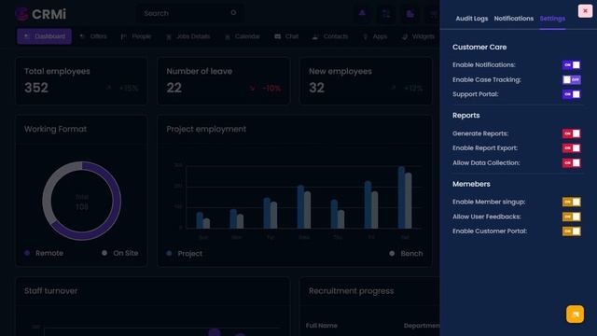Click the Contacts nav icon

(315, 36)
